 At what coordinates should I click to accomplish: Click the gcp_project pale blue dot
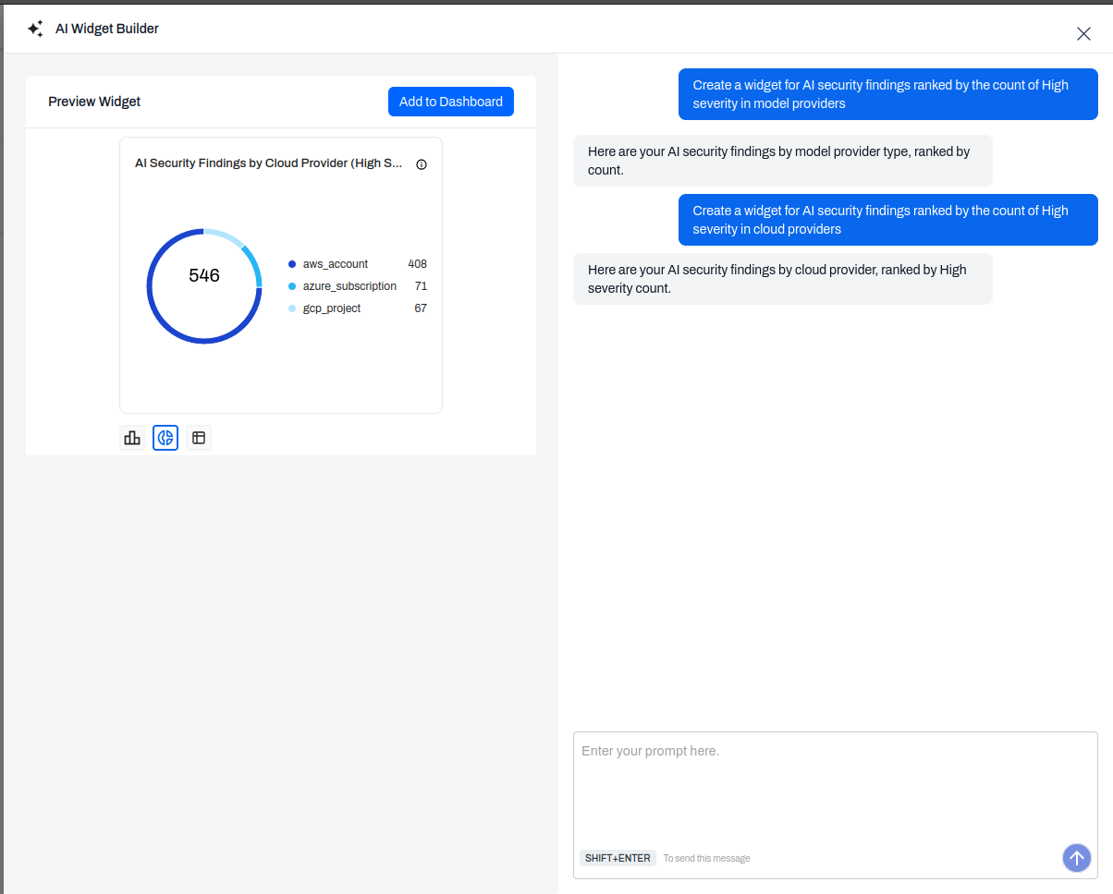point(292,308)
